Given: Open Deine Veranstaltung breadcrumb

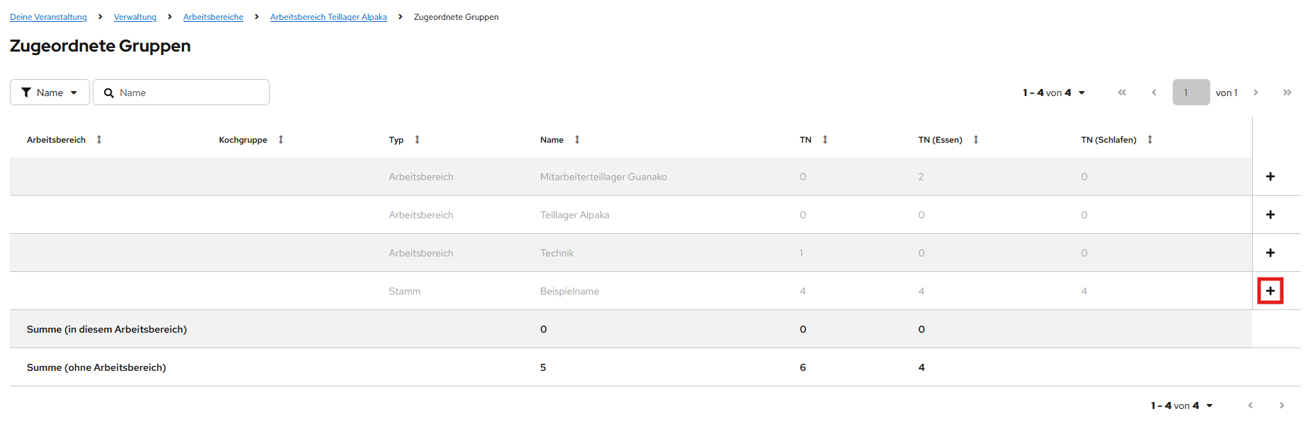Looking at the screenshot, I should click(48, 17).
